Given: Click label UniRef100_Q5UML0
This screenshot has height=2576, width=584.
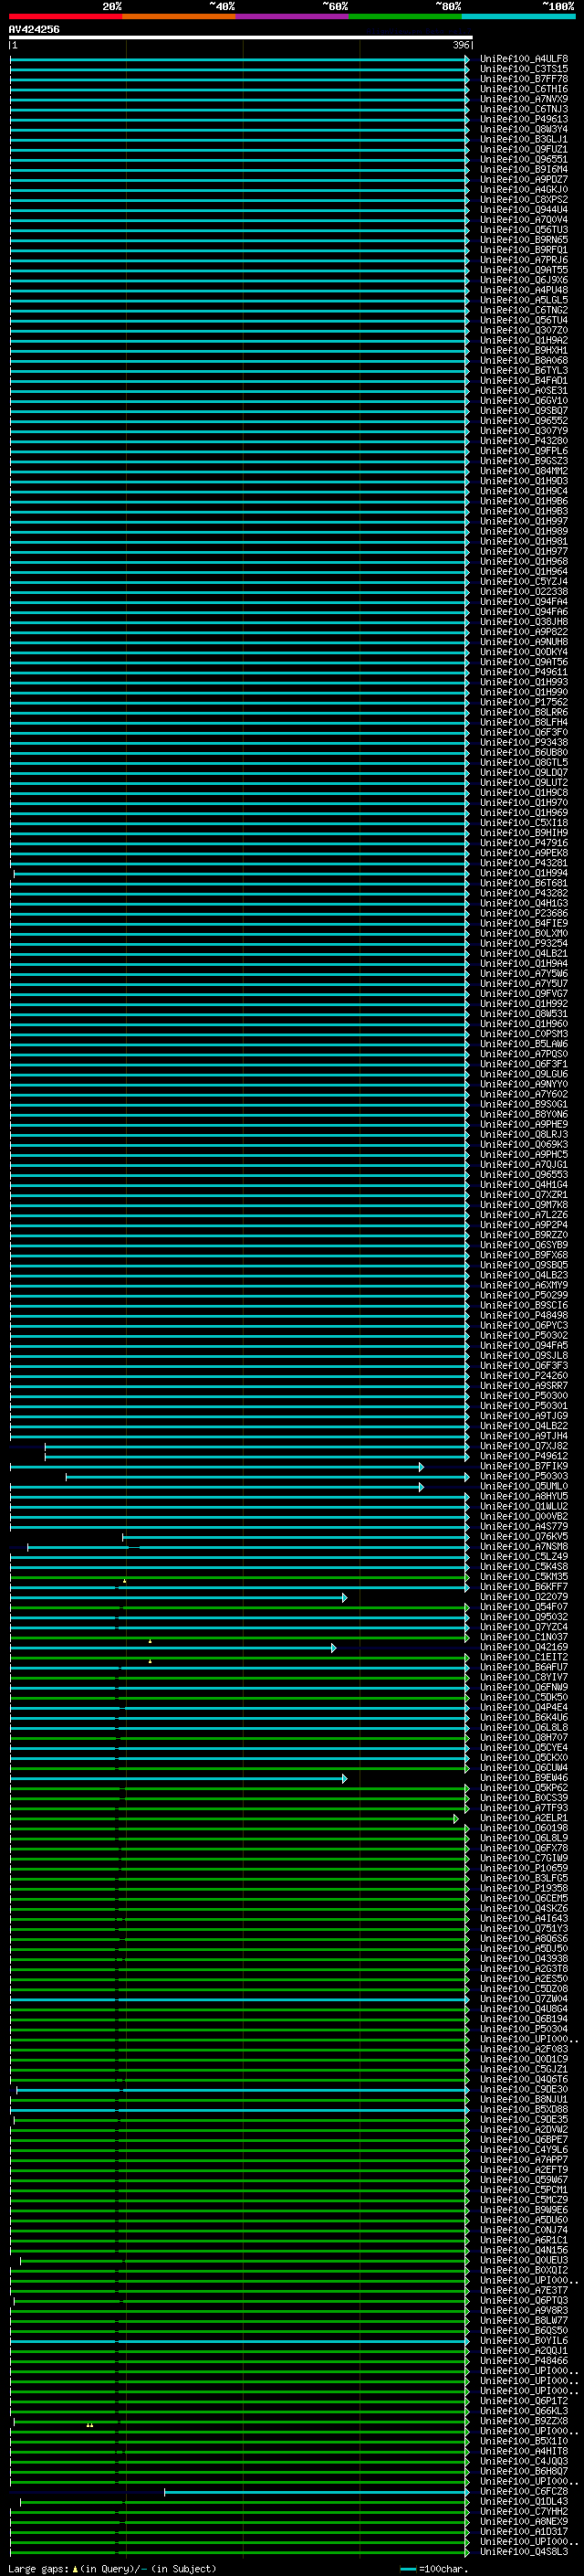Looking at the screenshot, I should (x=524, y=1486).
